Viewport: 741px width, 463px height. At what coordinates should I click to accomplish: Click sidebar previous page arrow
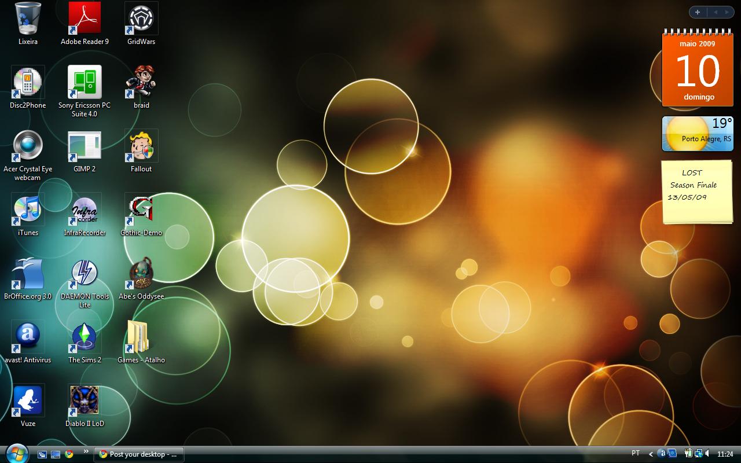click(715, 12)
